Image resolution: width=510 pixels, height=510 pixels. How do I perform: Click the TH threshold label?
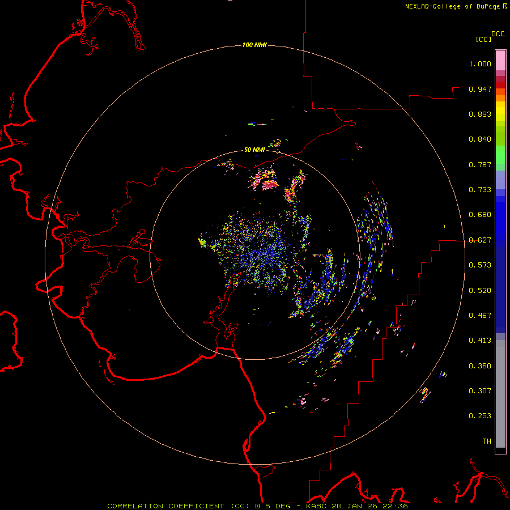click(487, 441)
